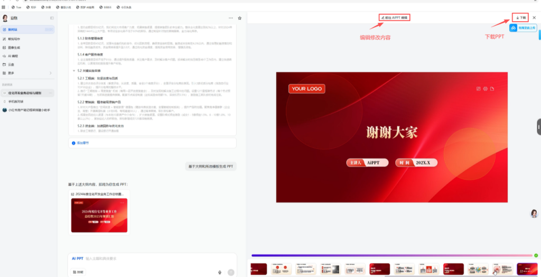The width and height of the screenshot is (541, 277).
Task: Click the thumbnail strip horizontal scrollbar
Action: (x=462, y=276)
